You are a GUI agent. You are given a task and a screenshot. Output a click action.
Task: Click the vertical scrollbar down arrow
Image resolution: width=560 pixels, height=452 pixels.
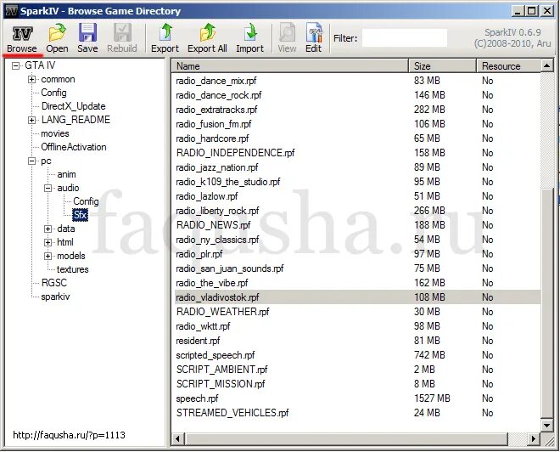[547, 425]
